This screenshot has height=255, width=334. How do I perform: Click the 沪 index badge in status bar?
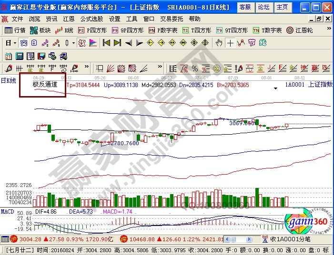pyautogui.click(x=14, y=239)
